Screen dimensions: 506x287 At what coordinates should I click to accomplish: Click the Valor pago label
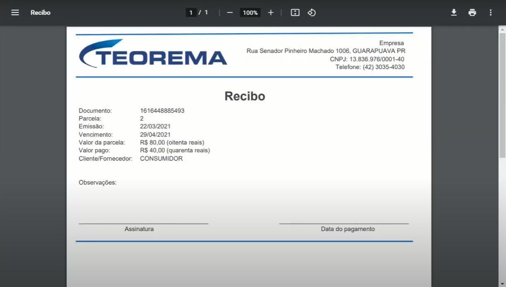(94, 150)
